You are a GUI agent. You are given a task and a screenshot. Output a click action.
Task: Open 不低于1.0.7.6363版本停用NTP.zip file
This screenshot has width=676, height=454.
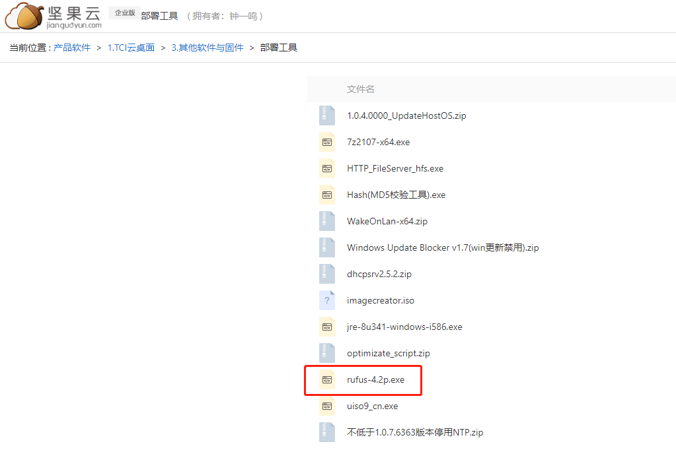pyautogui.click(x=415, y=432)
